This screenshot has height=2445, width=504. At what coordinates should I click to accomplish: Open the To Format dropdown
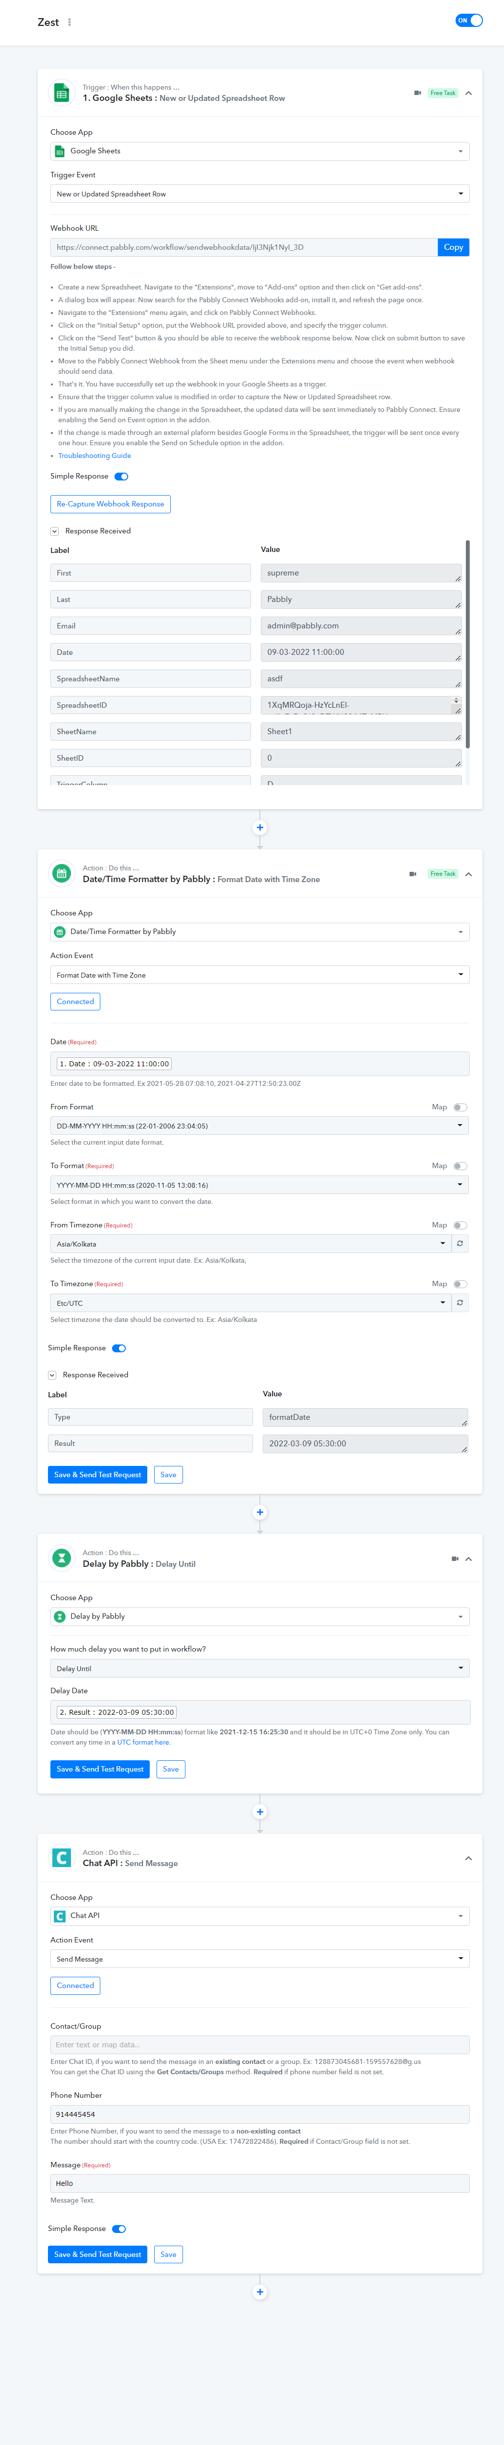click(259, 1184)
